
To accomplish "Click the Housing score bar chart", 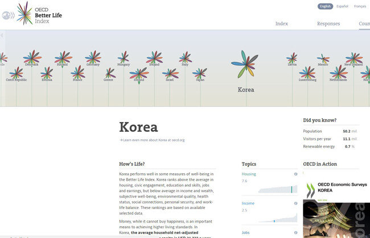I will [x=278, y=189].
